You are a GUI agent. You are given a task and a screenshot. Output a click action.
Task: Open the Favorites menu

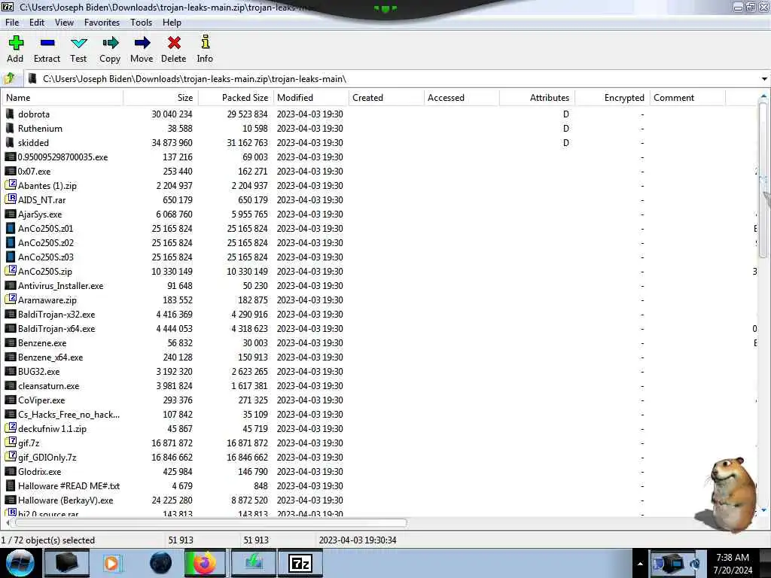(x=102, y=23)
